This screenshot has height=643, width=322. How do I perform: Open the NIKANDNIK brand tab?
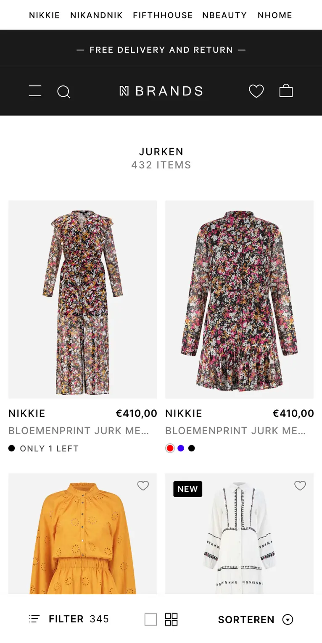point(96,16)
